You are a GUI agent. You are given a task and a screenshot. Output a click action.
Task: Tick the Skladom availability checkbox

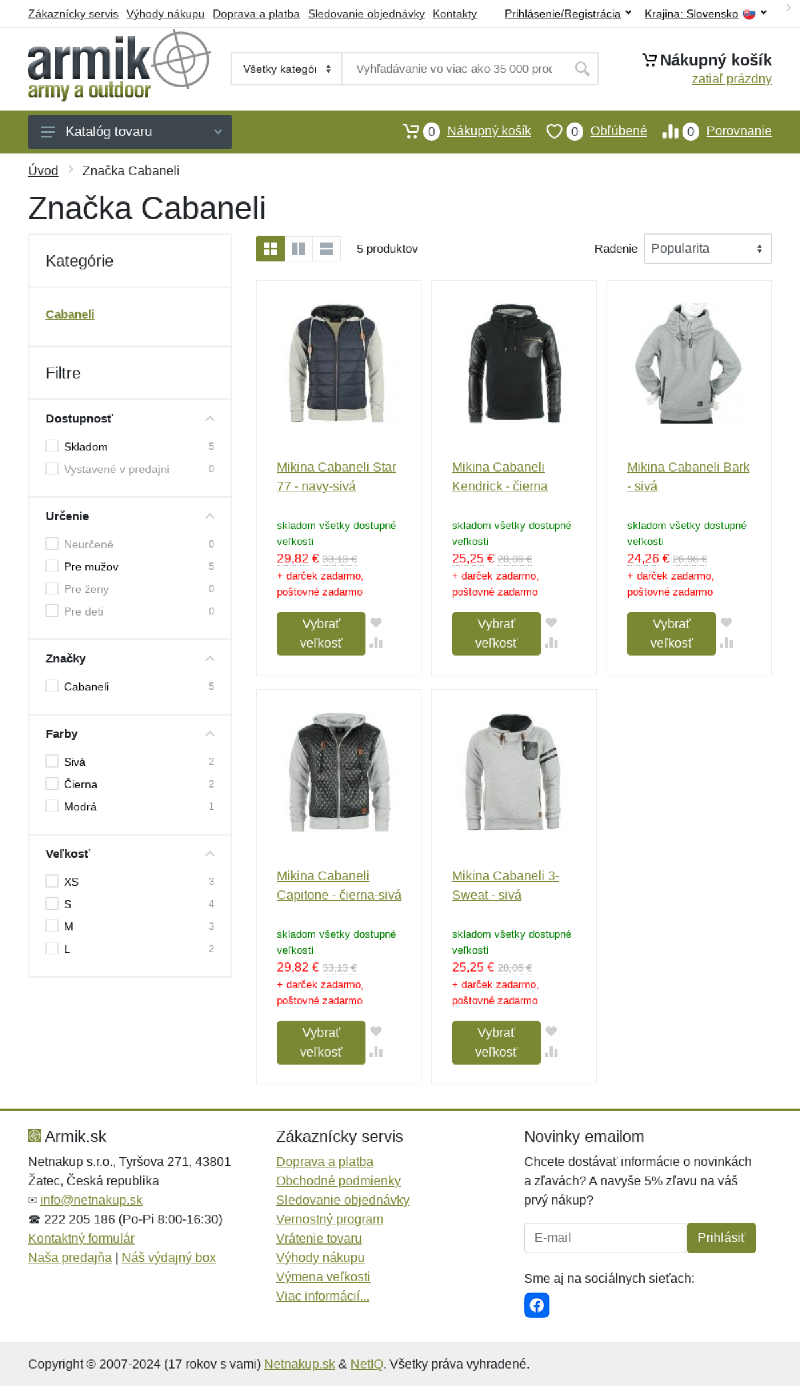(x=52, y=446)
